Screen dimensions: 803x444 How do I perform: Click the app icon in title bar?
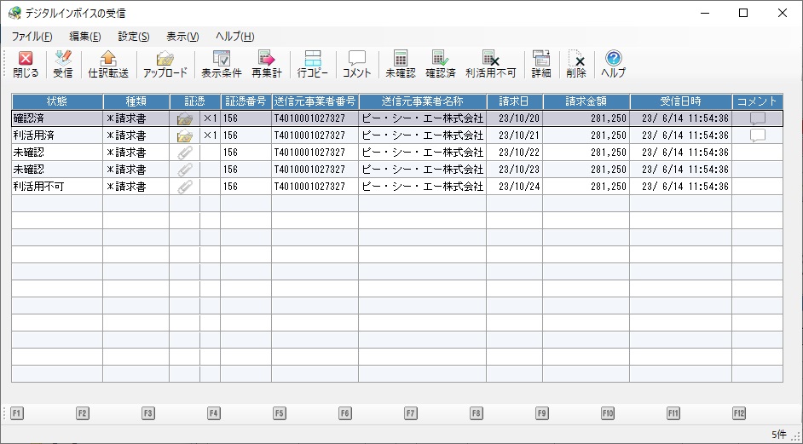click(14, 13)
